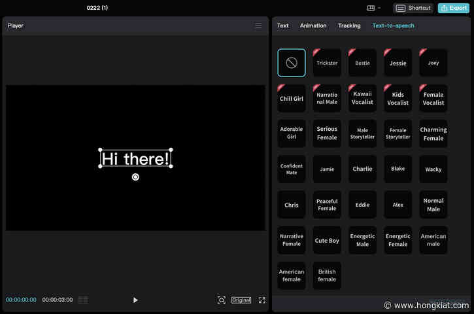Click the Export button
Viewport: 474px width, 314px height.
click(x=454, y=8)
